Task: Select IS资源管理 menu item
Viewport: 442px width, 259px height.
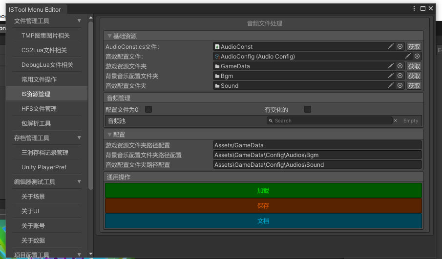Action: click(46, 94)
